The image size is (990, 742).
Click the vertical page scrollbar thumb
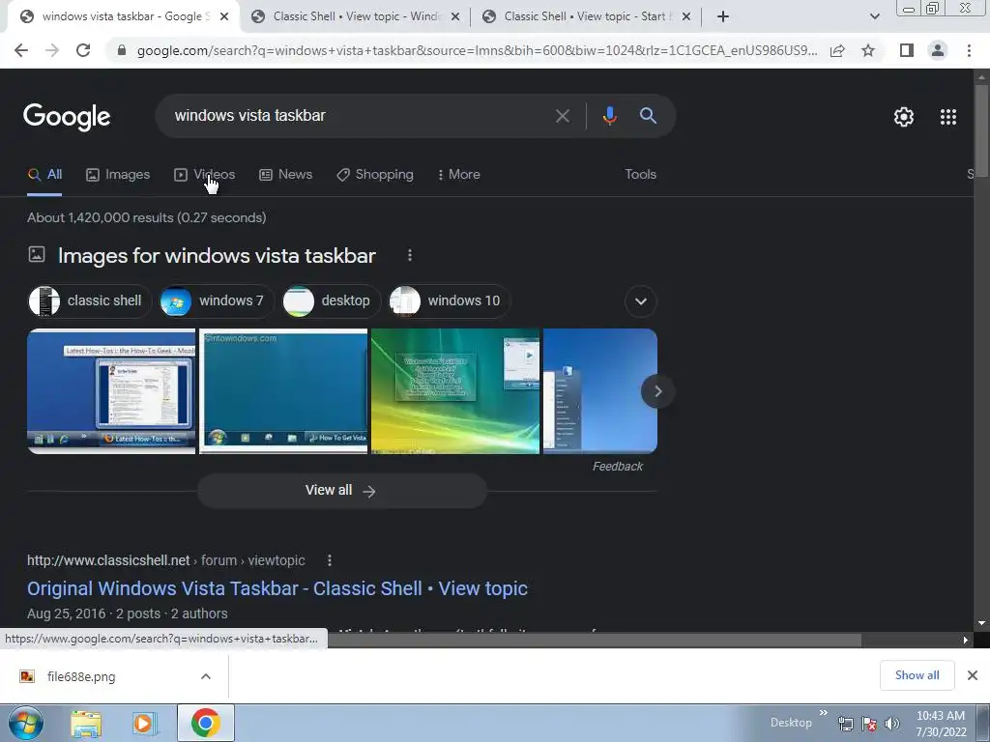coord(981,130)
